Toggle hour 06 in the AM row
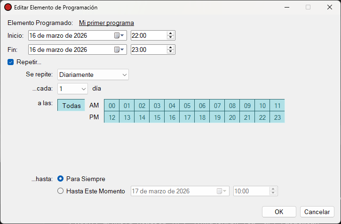341x224 pixels. pos(202,106)
